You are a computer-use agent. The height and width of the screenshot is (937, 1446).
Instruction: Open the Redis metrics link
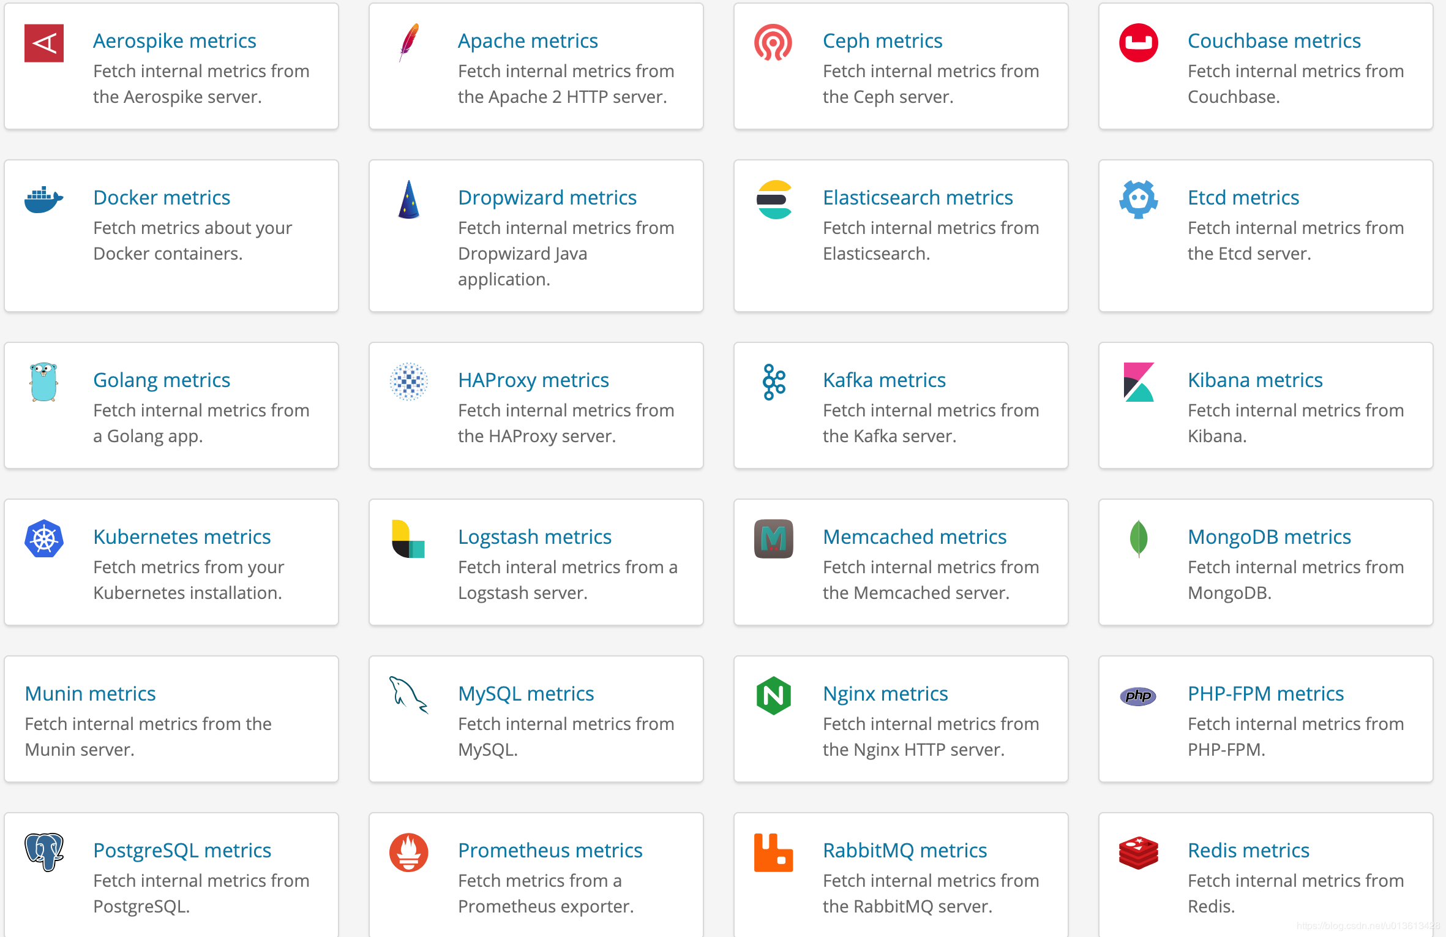pos(1248,850)
